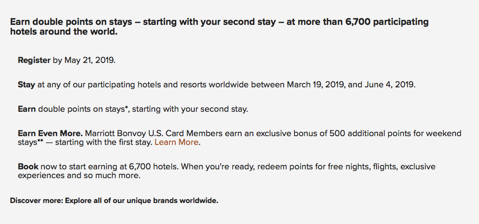Screen dimensions: 479x224
Task: Click 'hotels around the world' in headline
Action: pos(63,32)
